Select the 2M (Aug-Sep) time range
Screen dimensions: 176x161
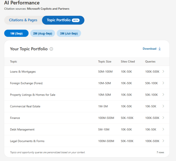tap(43, 33)
